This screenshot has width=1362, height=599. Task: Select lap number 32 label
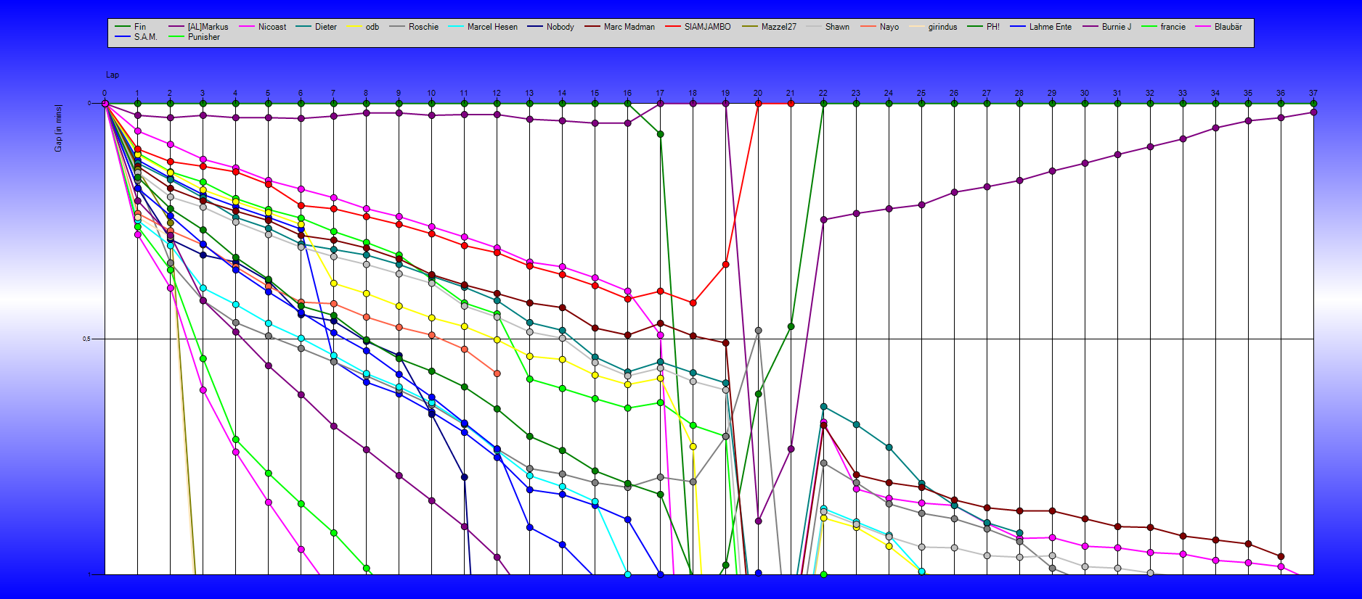[1150, 93]
